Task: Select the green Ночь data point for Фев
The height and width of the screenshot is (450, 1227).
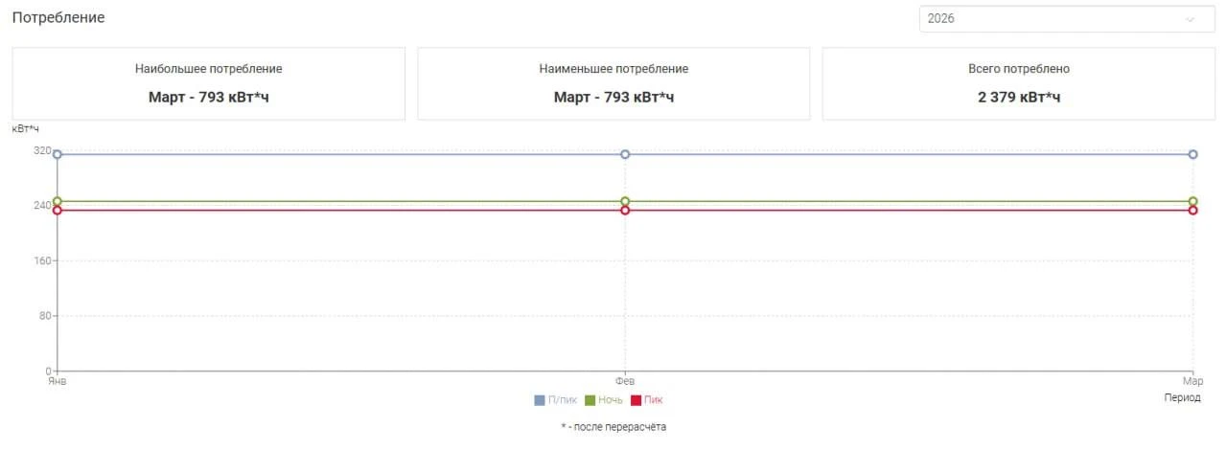Action: pos(625,201)
